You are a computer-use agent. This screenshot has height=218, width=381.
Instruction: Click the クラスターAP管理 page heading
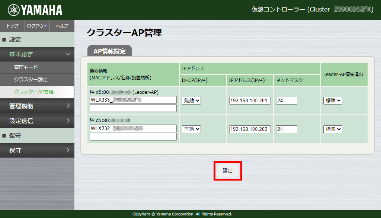tap(124, 33)
